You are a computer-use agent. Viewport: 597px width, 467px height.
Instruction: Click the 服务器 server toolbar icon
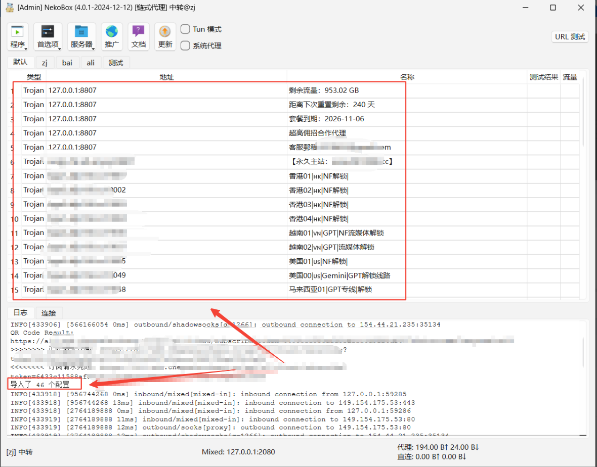pyautogui.click(x=81, y=32)
